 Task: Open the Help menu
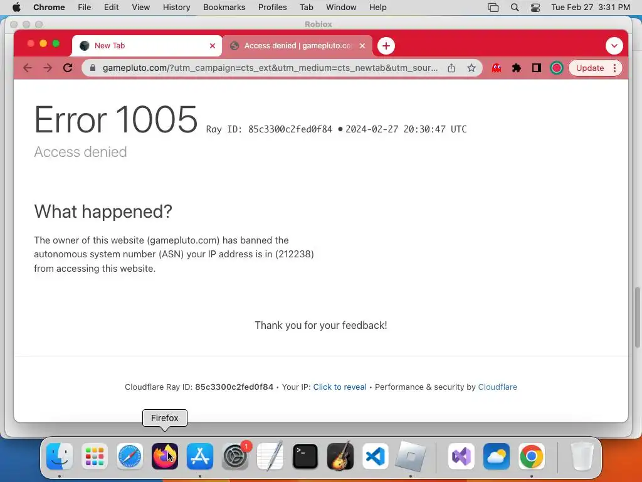pos(377,8)
